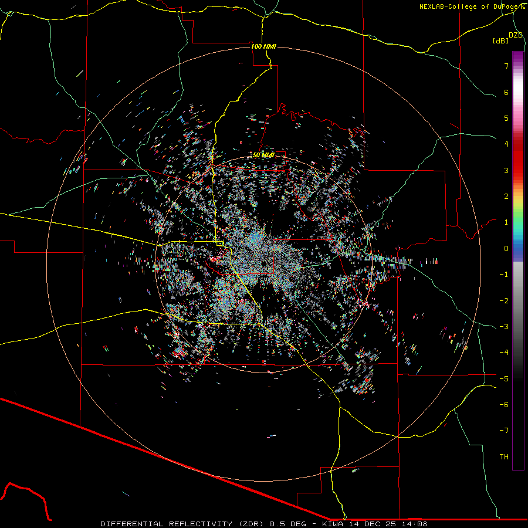
Task: Click the TH threshold label on the scale
Action: pyautogui.click(x=504, y=457)
